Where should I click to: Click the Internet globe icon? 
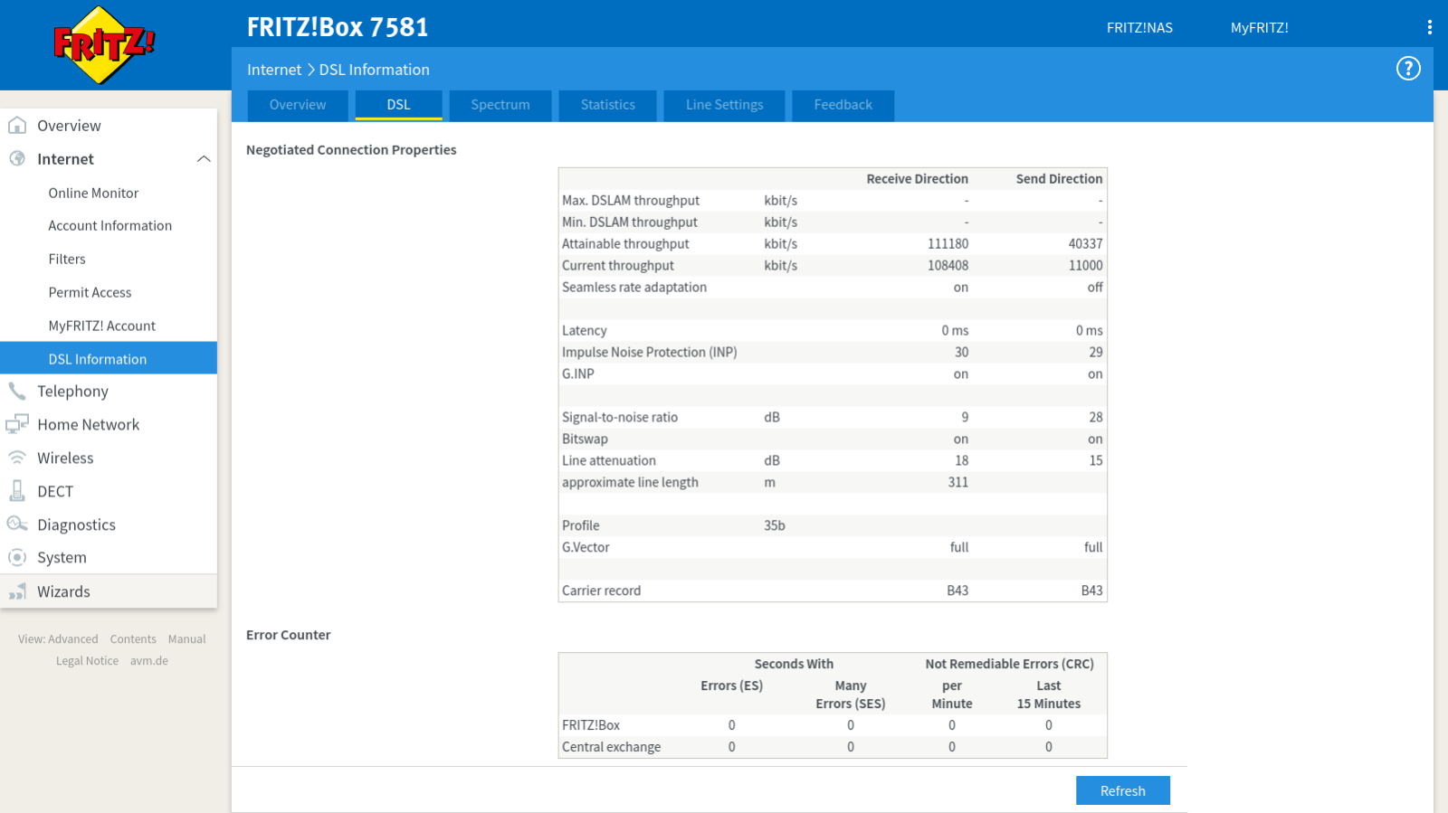(x=17, y=158)
